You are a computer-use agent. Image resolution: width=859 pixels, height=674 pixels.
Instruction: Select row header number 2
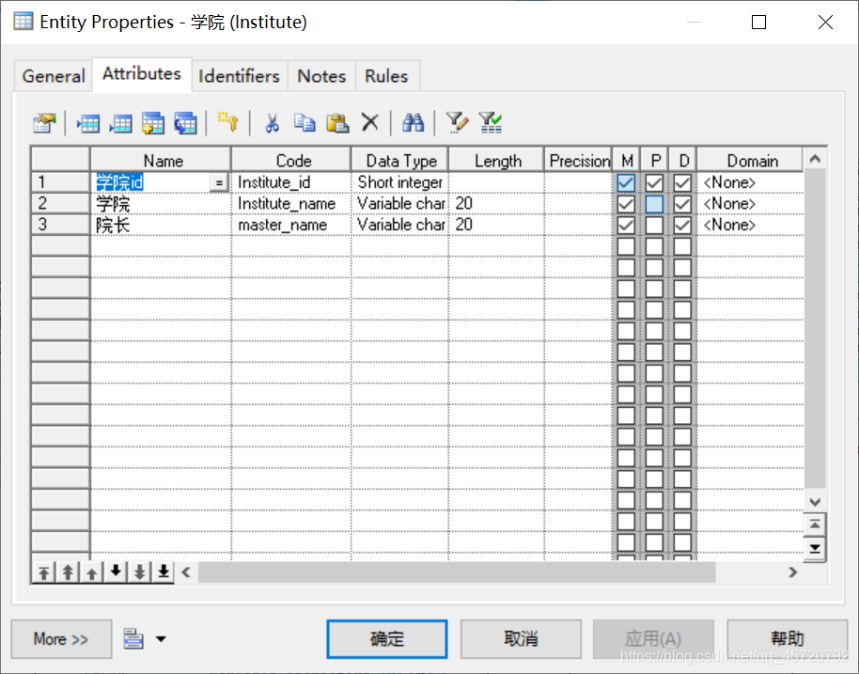60,204
